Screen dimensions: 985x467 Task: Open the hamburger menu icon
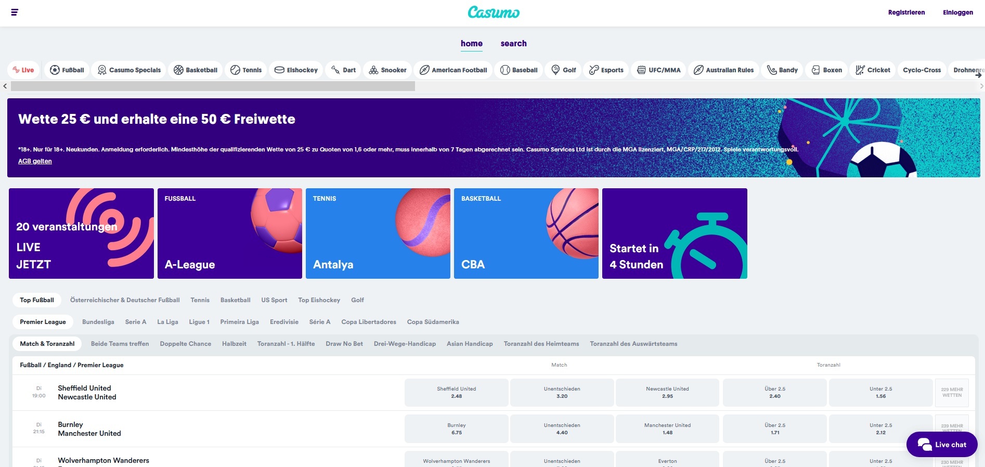[15, 12]
